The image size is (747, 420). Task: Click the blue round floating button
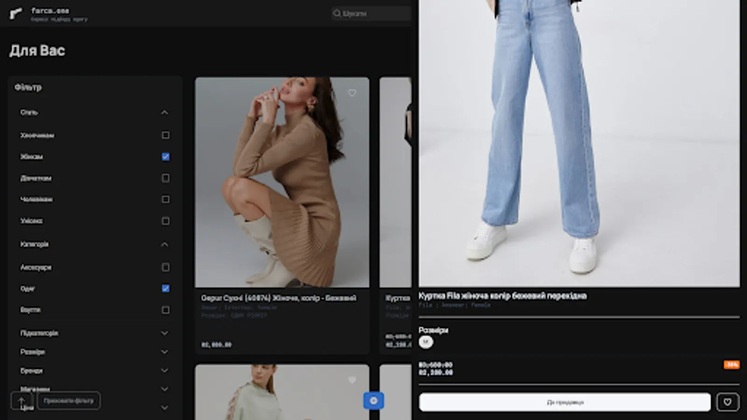click(x=373, y=400)
